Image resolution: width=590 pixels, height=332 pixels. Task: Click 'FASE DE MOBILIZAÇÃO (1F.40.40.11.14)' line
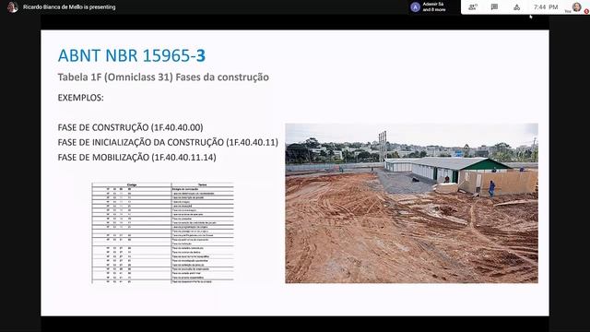click(137, 157)
